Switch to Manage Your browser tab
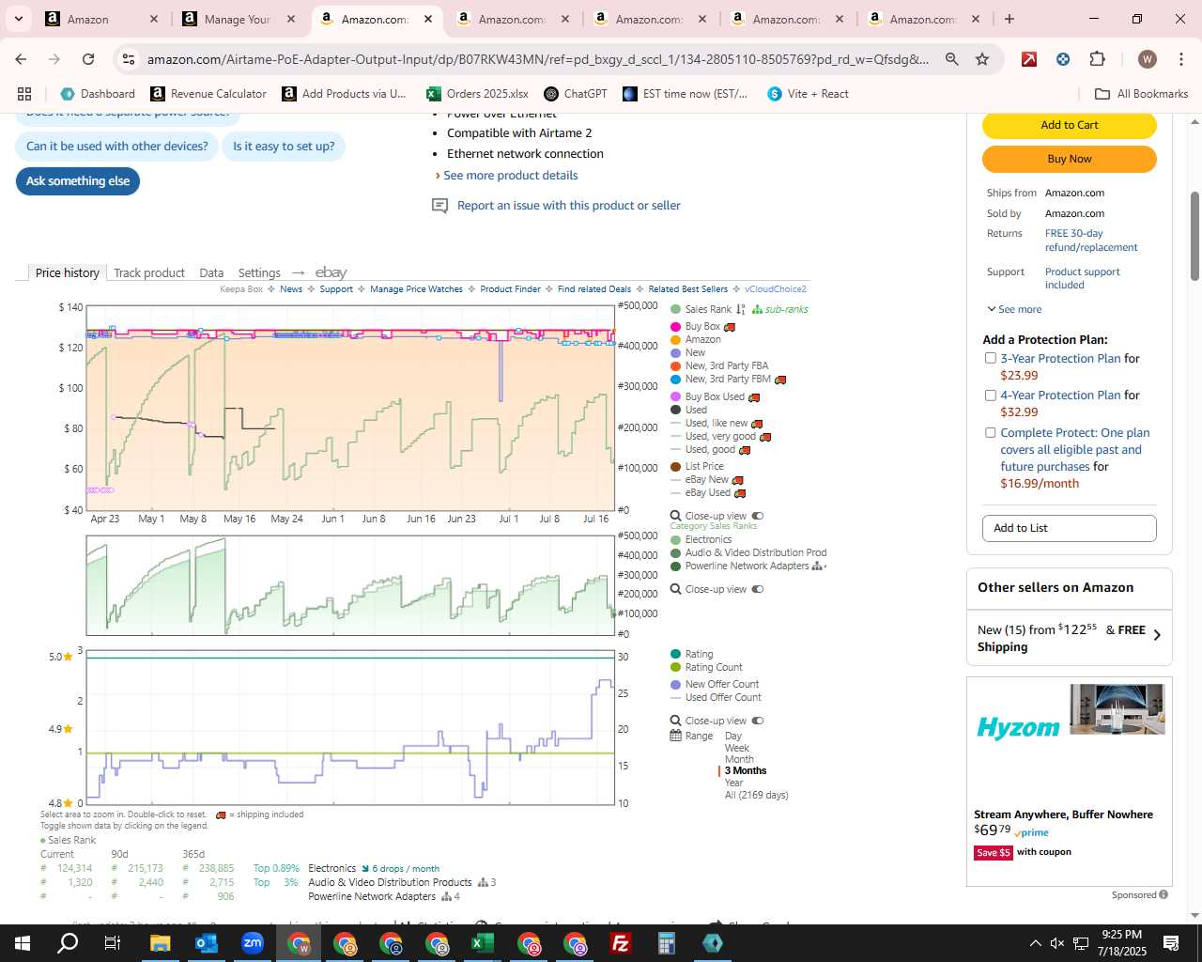This screenshot has width=1202, height=962. 238,19
